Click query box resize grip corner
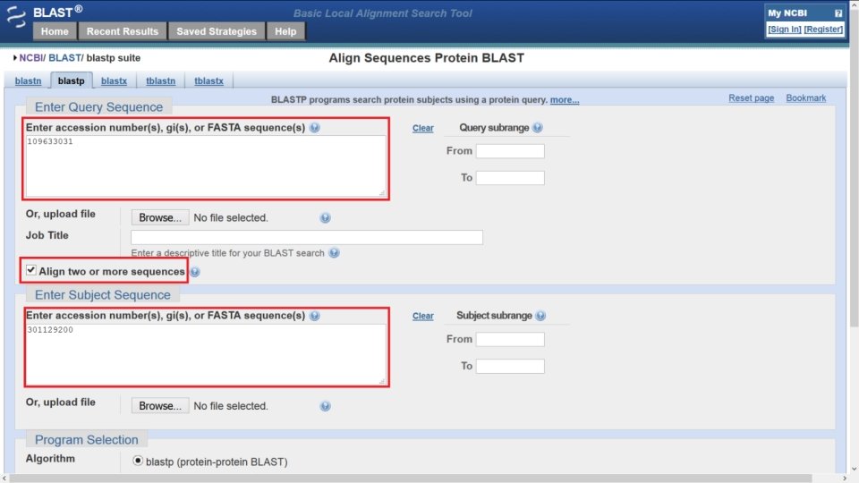Image resolution: width=859 pixels, height=483 pixels. point(382,193)
